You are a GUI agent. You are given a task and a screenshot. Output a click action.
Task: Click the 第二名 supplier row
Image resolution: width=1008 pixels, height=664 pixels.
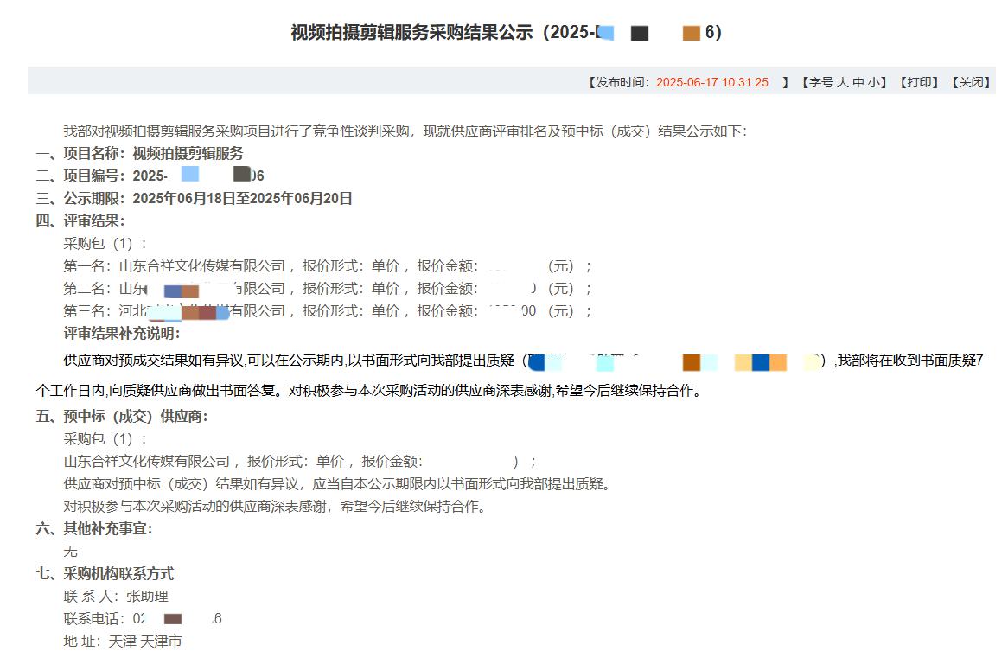click(x=328, y=289)
